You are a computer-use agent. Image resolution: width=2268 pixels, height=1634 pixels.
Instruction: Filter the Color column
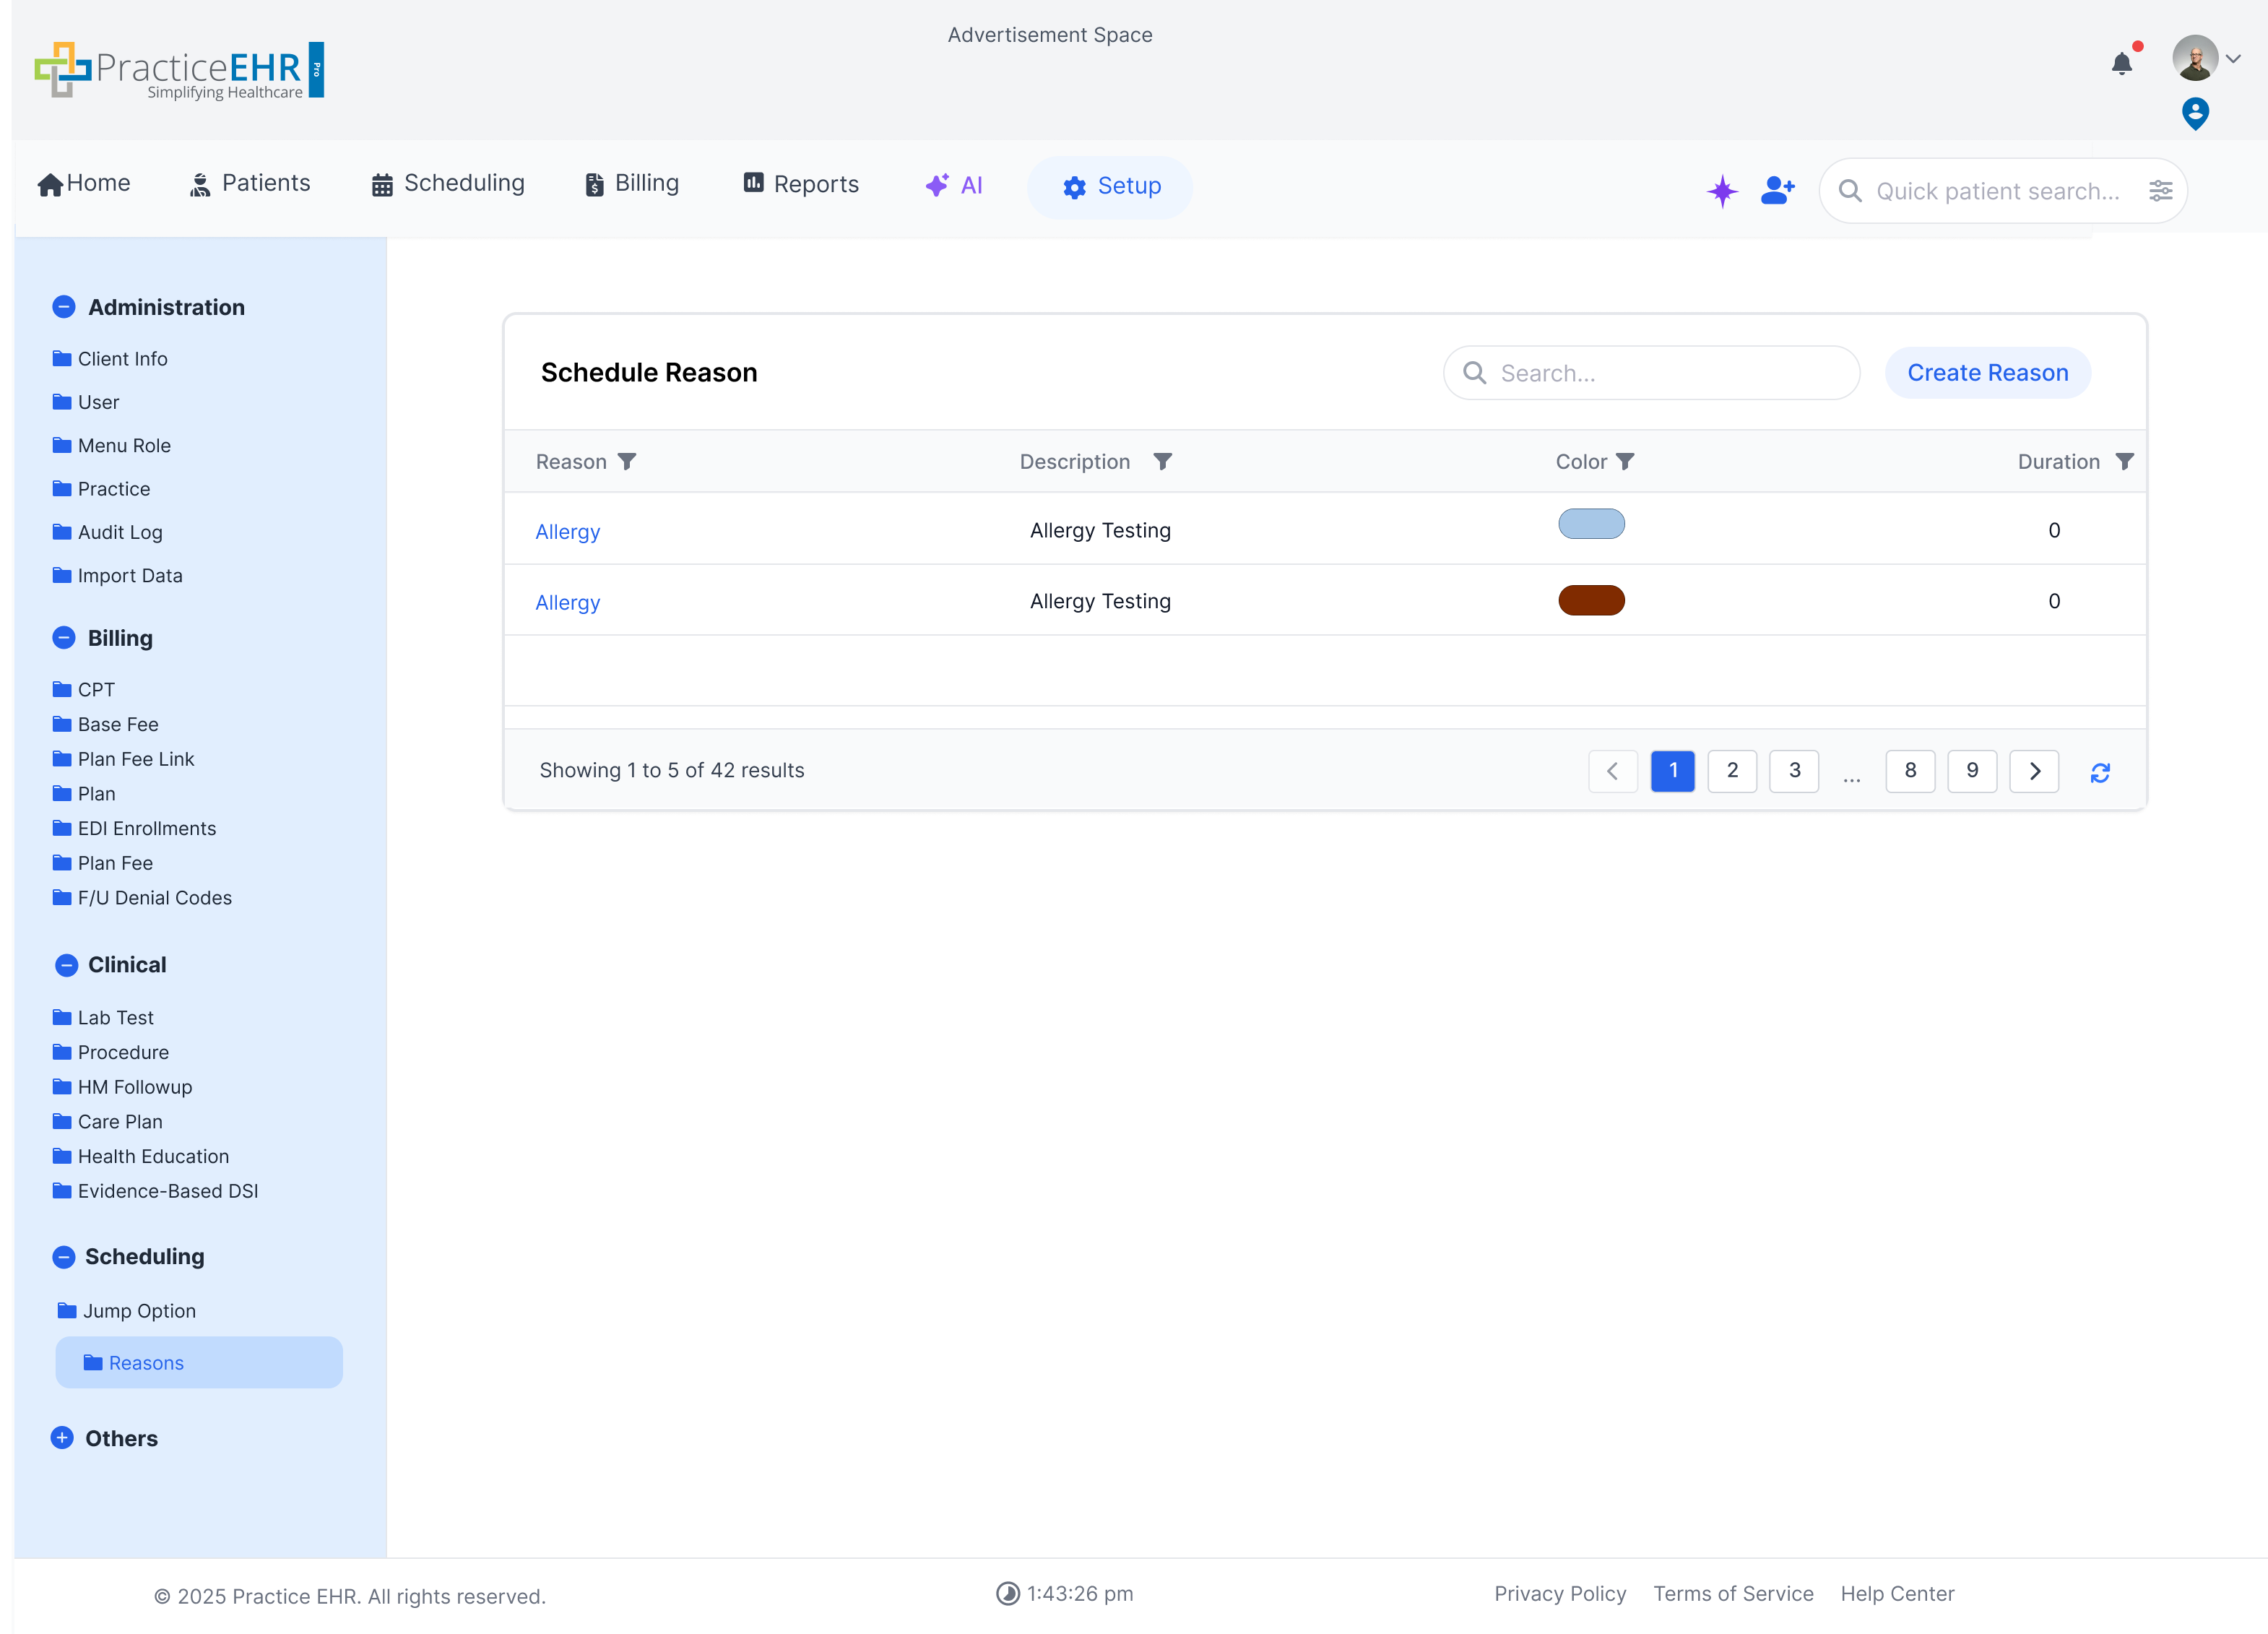click(1626, 461)
